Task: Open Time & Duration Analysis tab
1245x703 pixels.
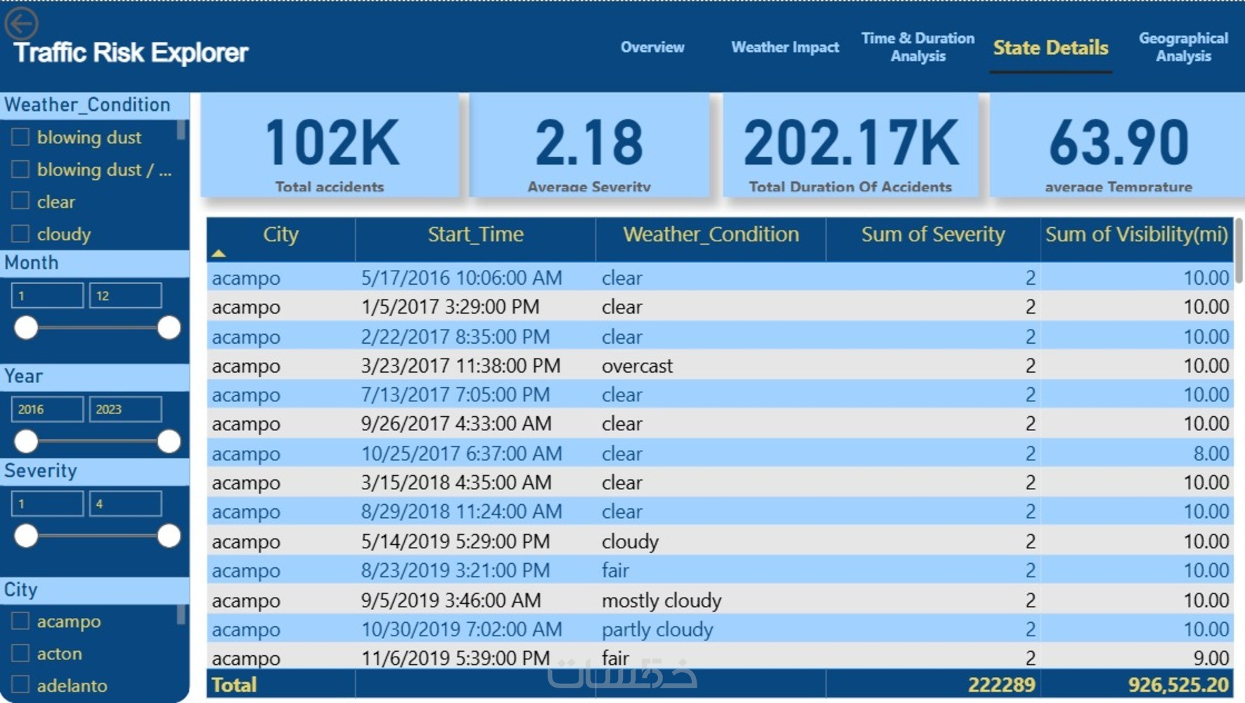Action: click(918, 47)
